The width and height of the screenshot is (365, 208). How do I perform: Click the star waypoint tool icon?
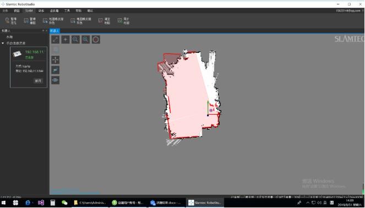(x=66, y=39)
